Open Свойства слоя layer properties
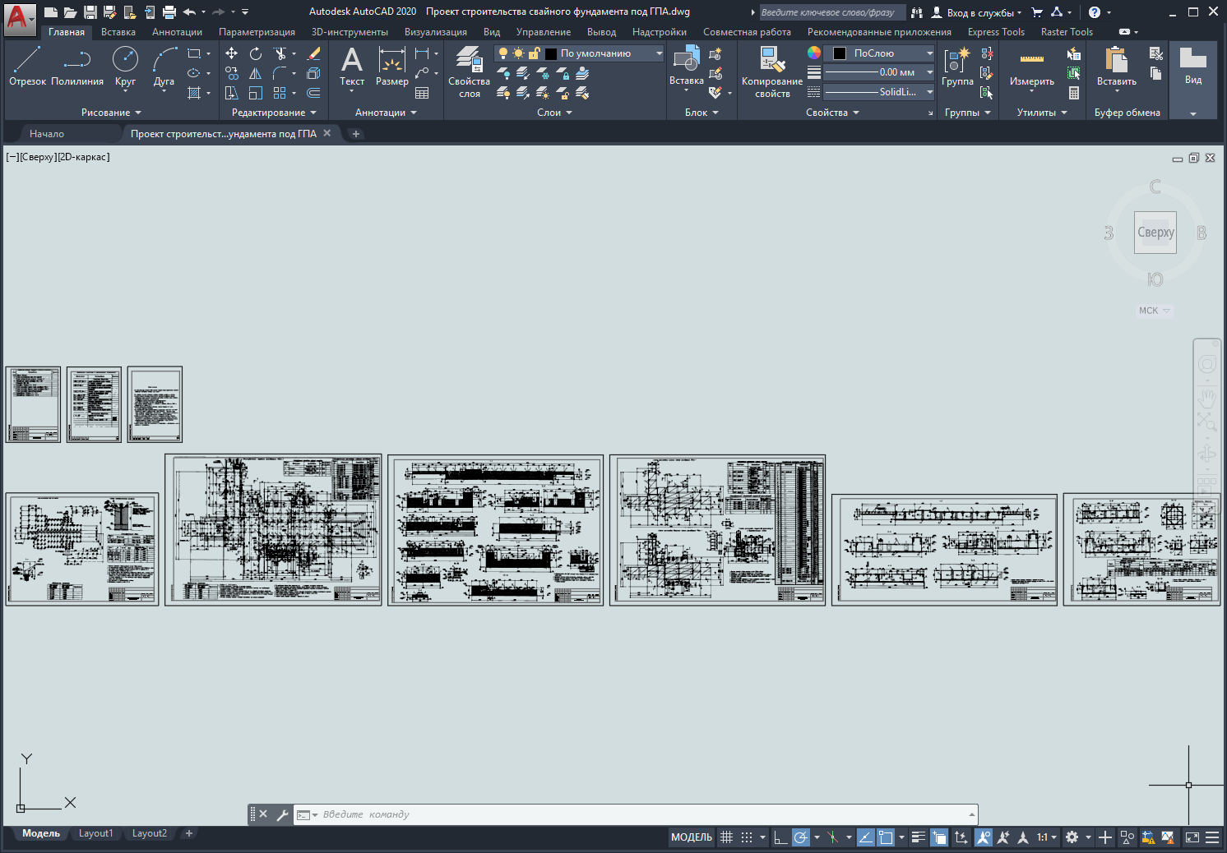Viewport: 1227px width, 853px height. click(x=469, y=72)
